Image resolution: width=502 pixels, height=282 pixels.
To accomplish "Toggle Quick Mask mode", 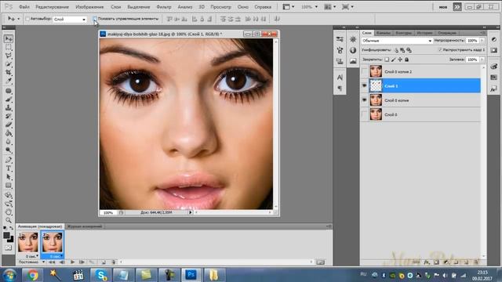I will coord(9,248).
